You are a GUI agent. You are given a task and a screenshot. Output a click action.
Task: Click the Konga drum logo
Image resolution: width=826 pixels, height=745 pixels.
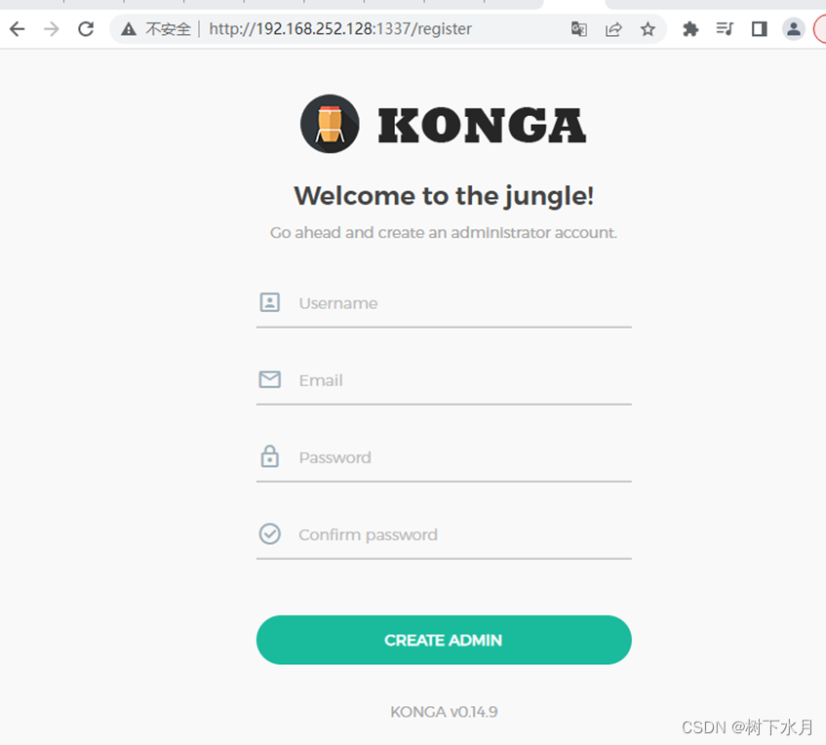point(330,125)
